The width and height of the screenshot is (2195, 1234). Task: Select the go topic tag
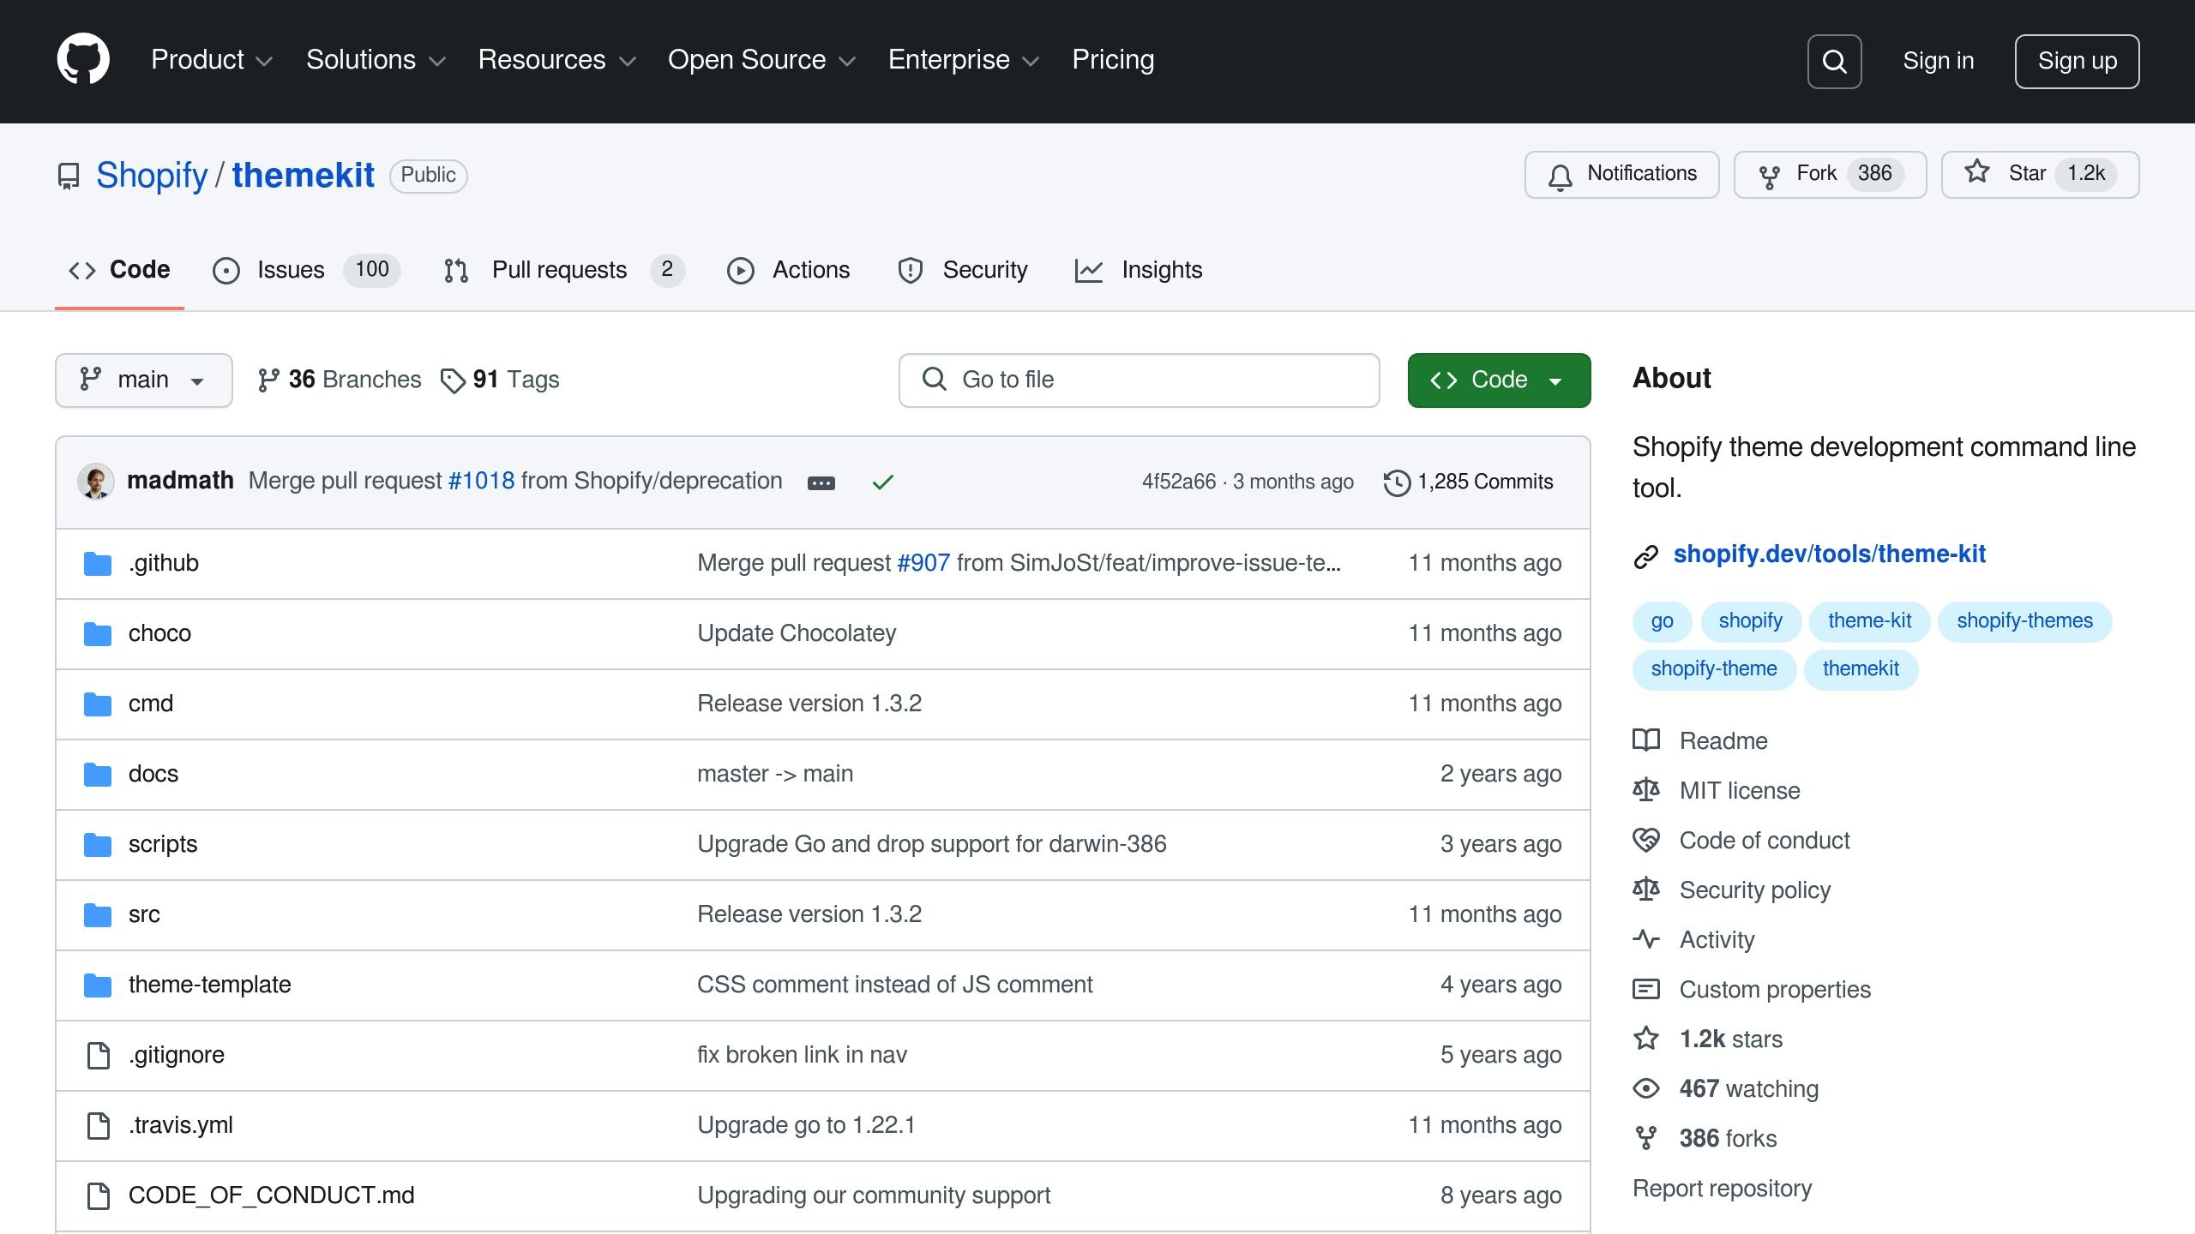coord(1662,621)
